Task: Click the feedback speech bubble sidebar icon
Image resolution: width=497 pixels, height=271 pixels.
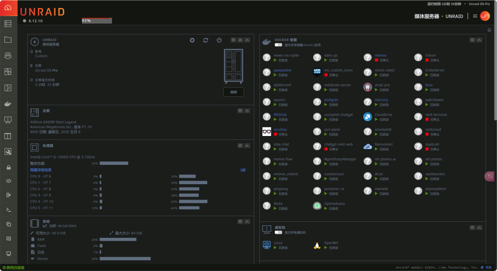Action: [8, 239]
